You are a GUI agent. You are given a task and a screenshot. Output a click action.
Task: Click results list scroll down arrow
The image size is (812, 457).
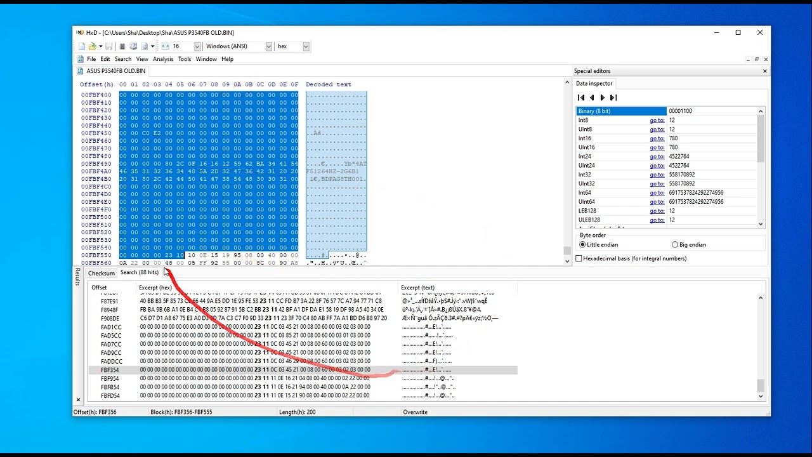[761, 396]
